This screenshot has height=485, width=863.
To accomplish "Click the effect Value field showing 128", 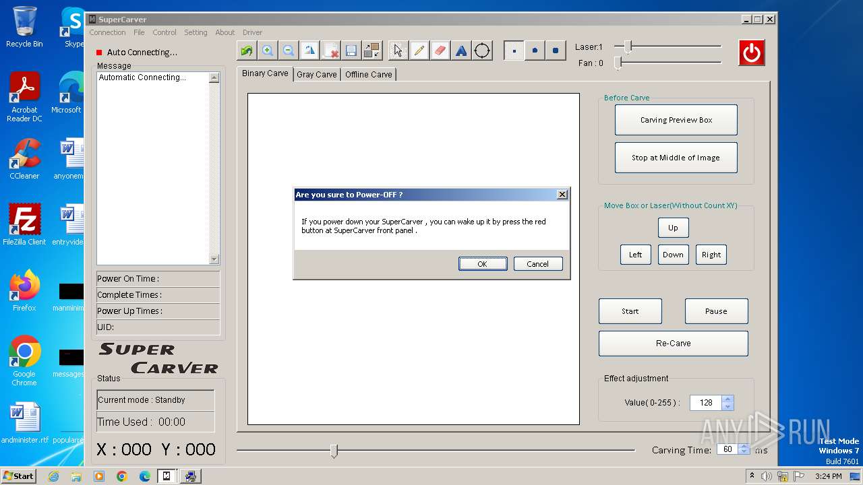I will 705,403.
